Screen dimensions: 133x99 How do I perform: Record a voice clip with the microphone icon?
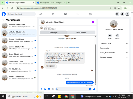[41, 89]
